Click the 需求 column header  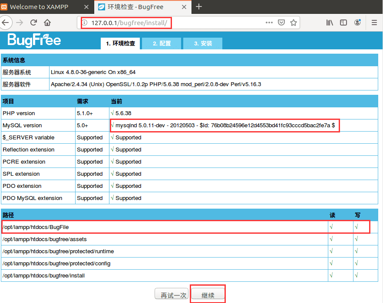(83, 101)
